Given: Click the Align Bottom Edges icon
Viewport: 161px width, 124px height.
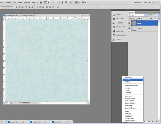Looking at the screenshot, I should (23, 7).
